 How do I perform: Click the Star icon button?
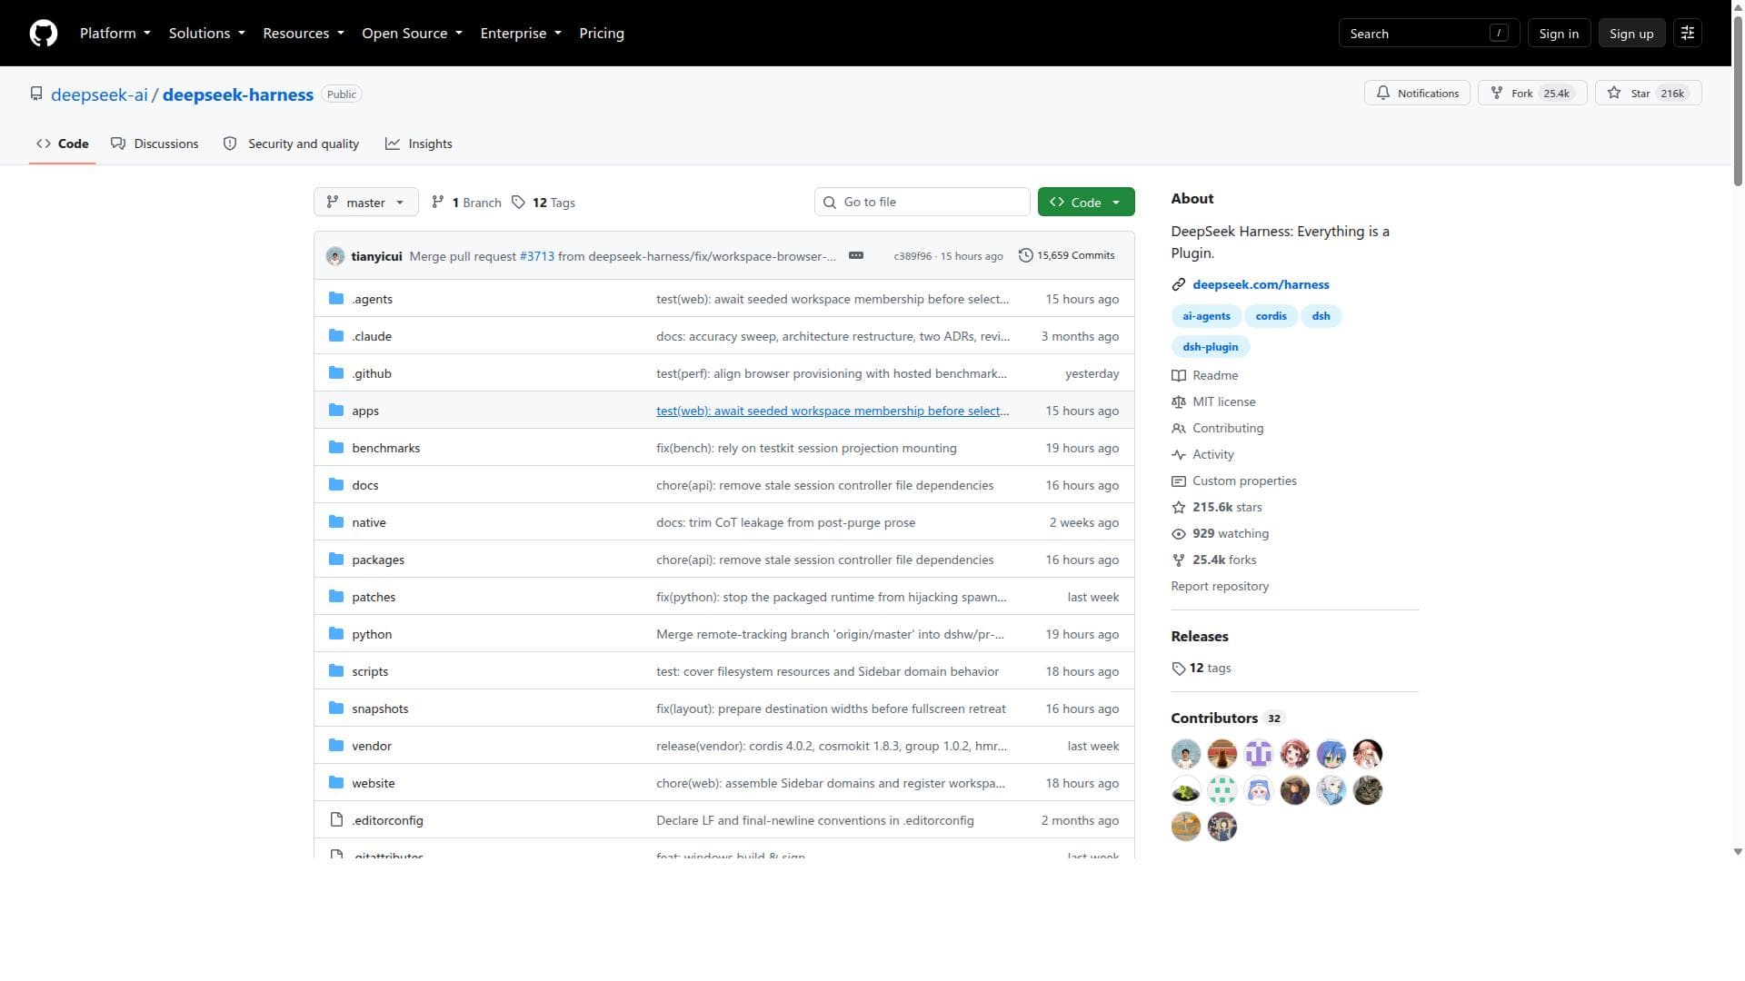click(1649, 94)
